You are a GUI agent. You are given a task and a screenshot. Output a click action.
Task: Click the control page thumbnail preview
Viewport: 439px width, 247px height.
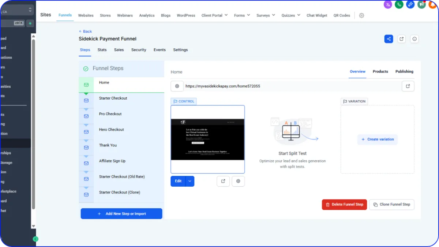[x=208, y=139]
